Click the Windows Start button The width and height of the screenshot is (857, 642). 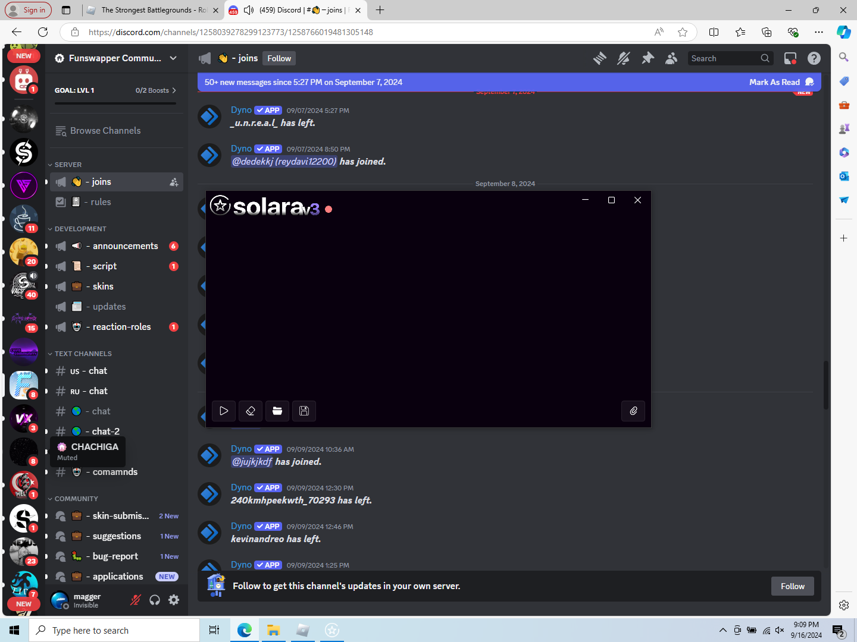14,630
